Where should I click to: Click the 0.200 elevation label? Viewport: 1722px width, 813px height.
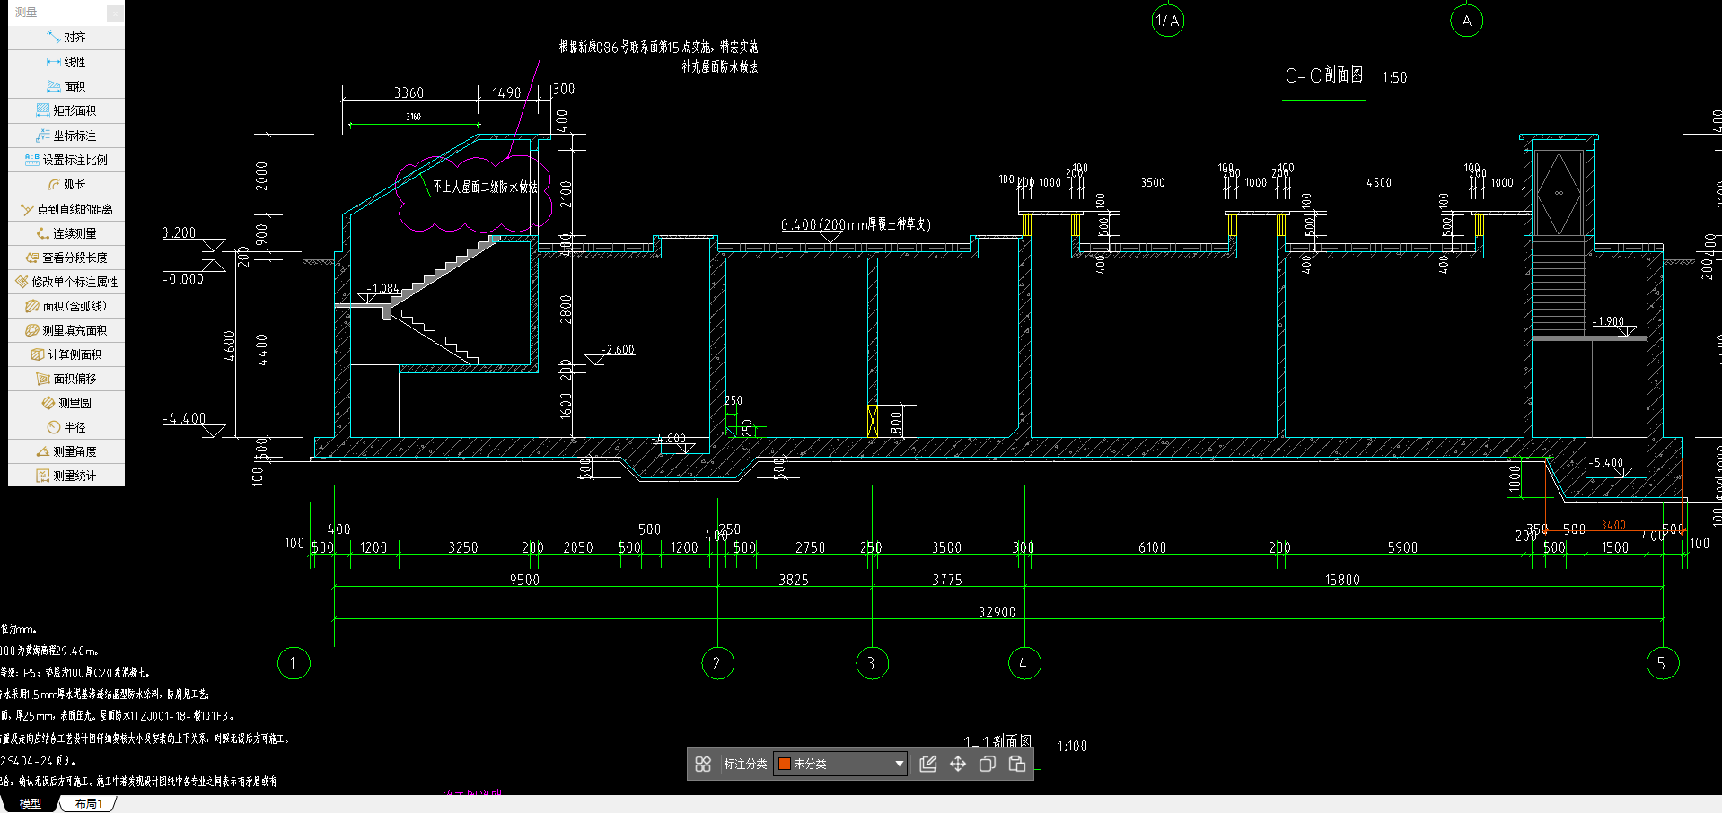(x=179, y=232)
